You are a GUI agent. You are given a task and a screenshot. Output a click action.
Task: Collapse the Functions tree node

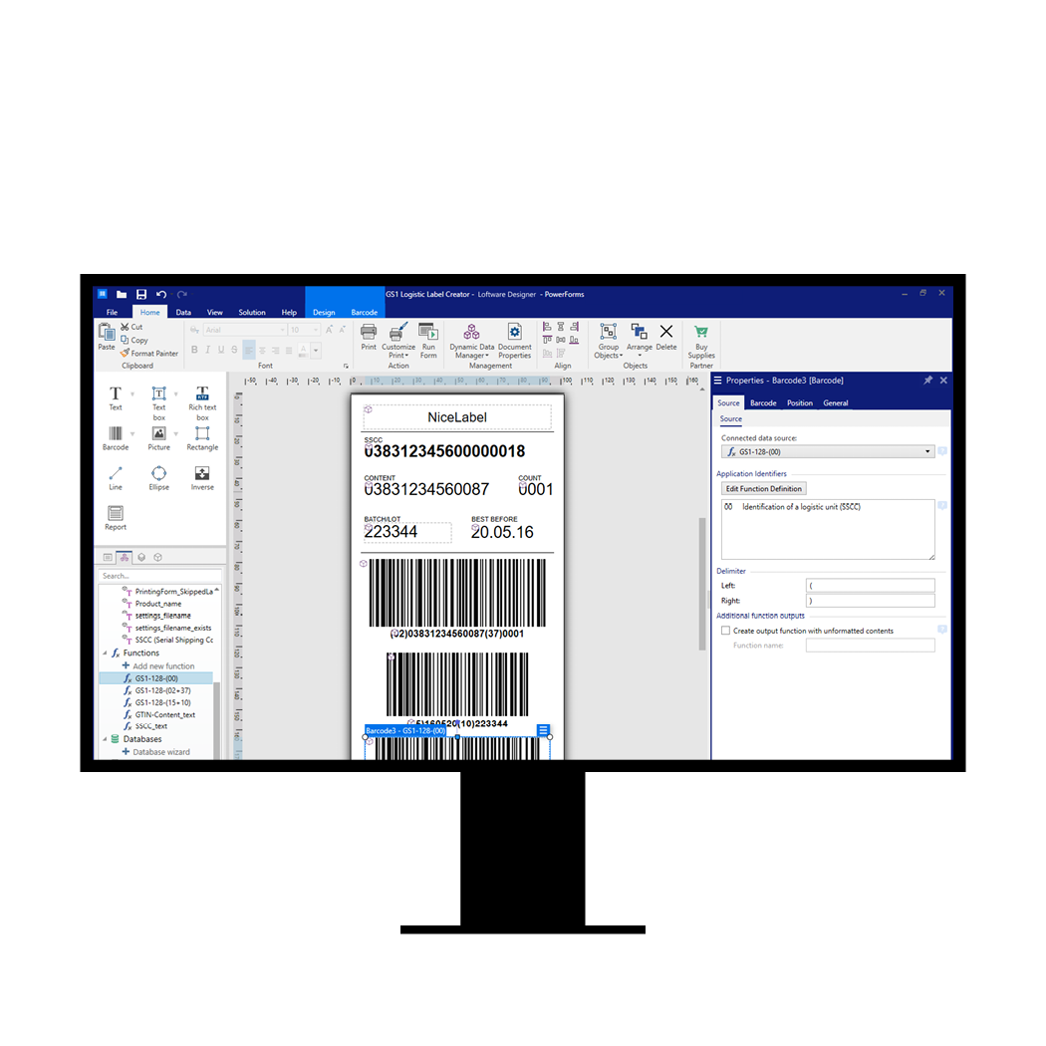pyautogui.click(x=105, y=654)
